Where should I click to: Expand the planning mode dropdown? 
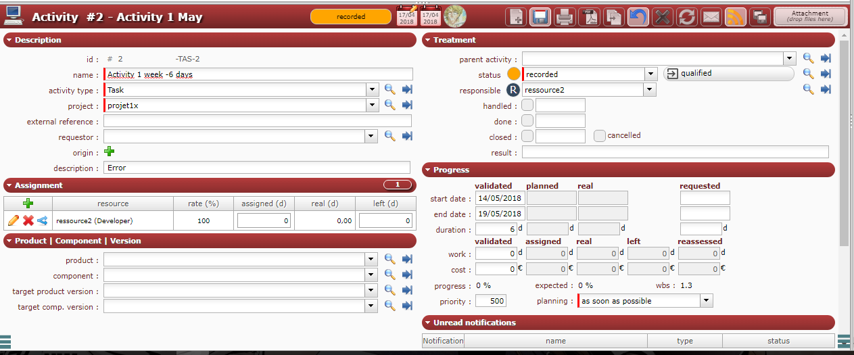click(x=707, y=301)
